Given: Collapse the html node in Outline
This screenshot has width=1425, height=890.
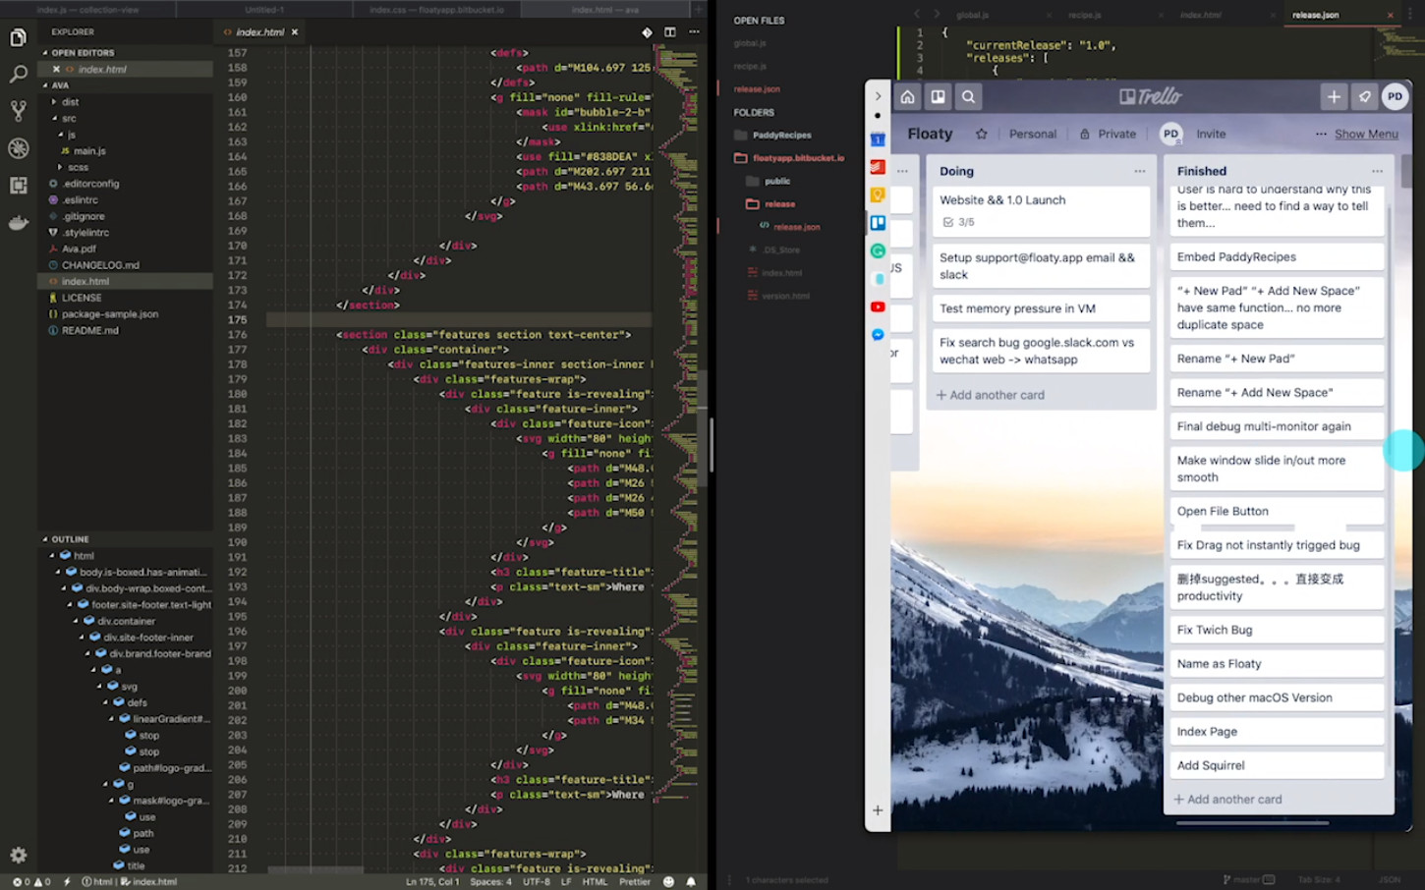Looking at the screenshot, I should 52,556.
